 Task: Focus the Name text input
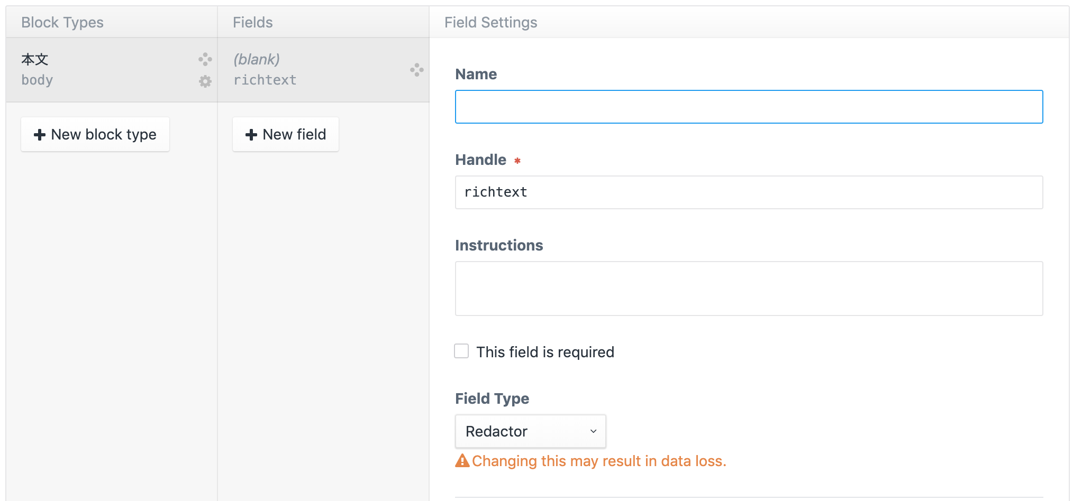pos(749,107)
